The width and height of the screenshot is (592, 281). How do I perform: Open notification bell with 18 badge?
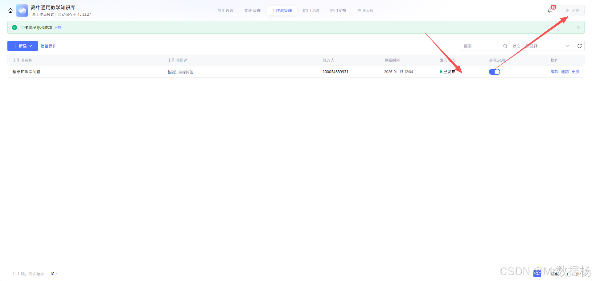tap(550, 10)
